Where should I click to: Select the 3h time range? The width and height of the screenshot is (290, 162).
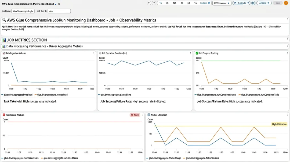tap(167, 3)
